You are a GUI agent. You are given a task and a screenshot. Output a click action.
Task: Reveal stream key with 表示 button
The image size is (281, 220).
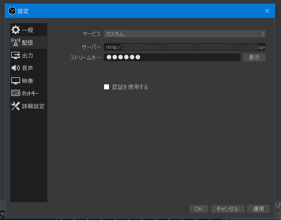[254, 57]
